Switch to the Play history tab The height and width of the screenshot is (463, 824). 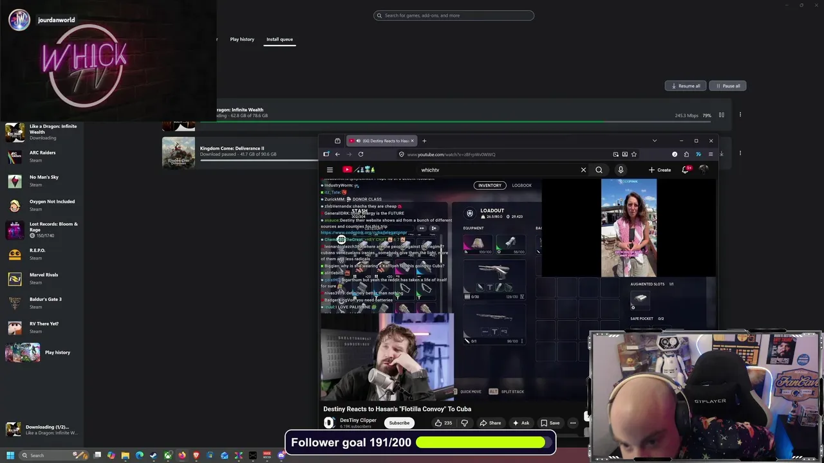point(242,39)
